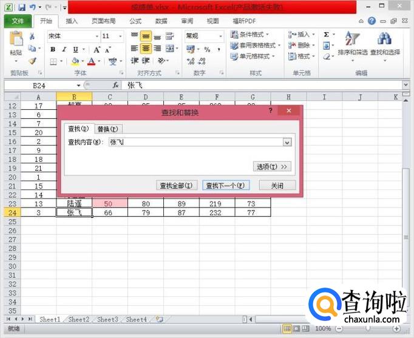Toggle bottom vertical alignment
This screenshot has height=338, width=414.
click(x=157, y=37)
